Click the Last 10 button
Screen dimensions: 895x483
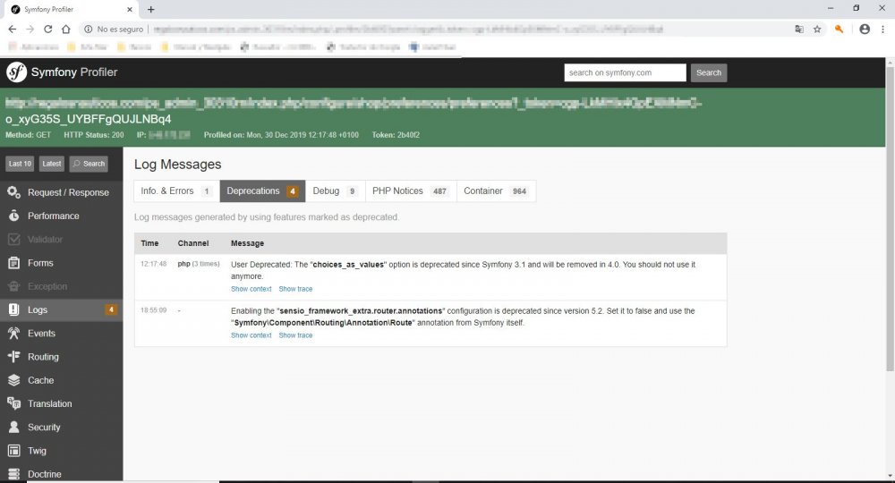20,164
